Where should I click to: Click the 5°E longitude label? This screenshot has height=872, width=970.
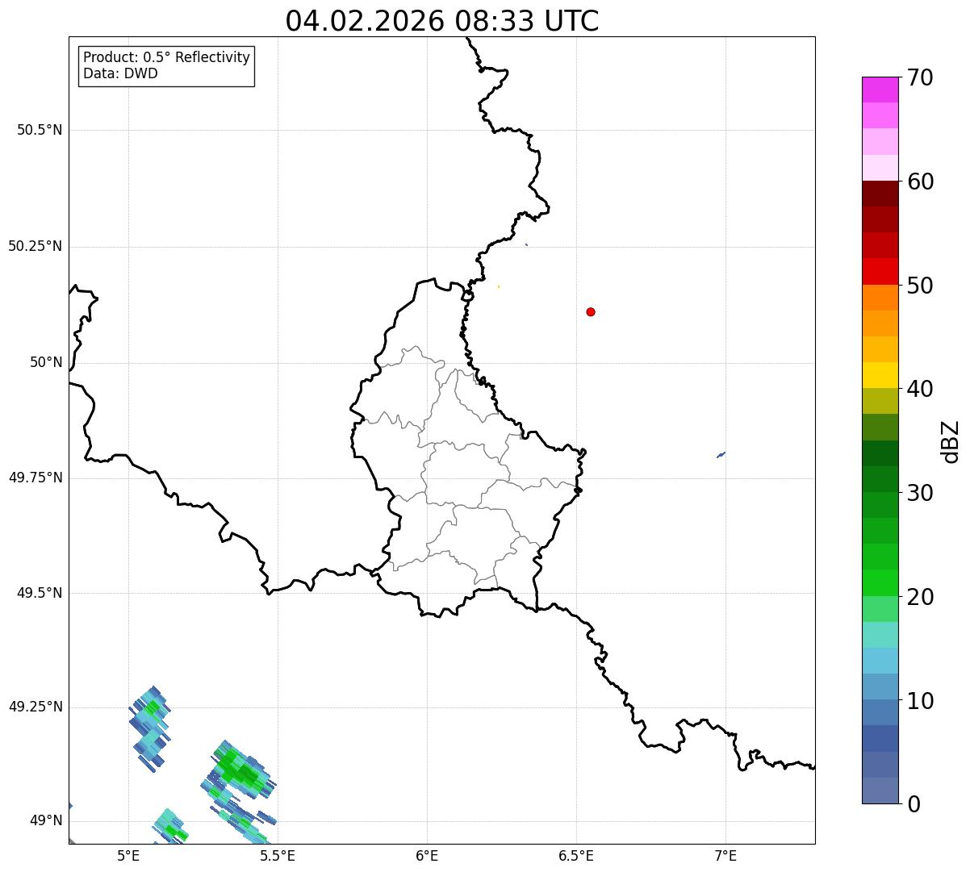coord(128,855)
